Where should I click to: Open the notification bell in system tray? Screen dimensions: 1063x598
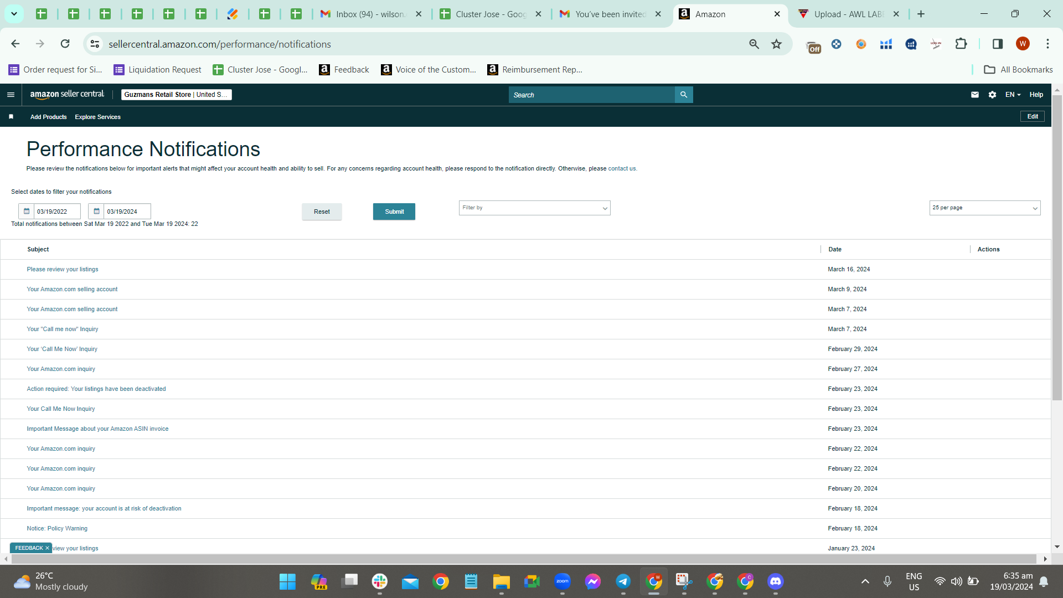(x=1044, y=581)
